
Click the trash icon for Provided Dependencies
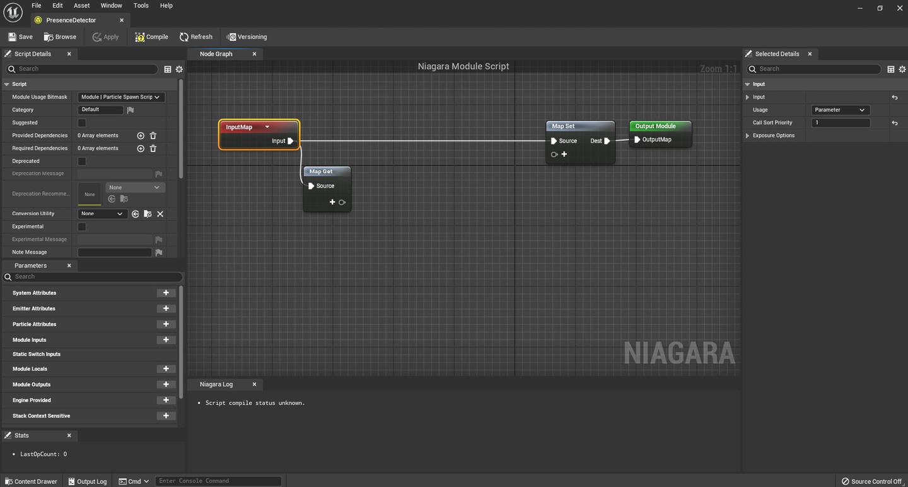[153, 135]
